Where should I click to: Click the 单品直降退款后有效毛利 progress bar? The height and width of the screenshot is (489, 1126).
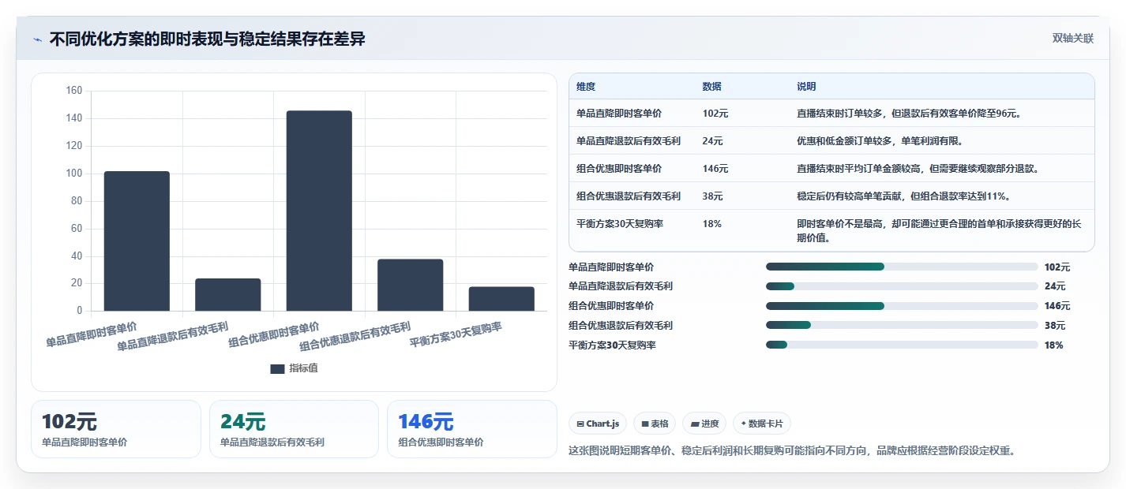[902, 286]
